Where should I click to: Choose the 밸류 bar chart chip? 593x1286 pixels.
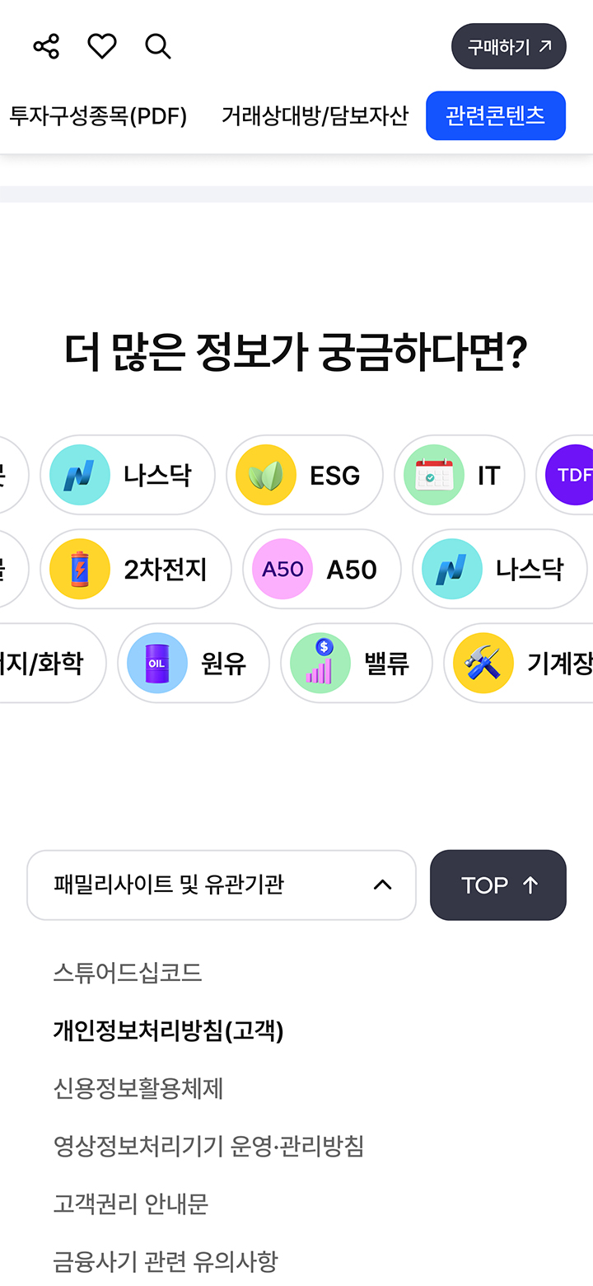pyautogui.click(x=357, y=663)
